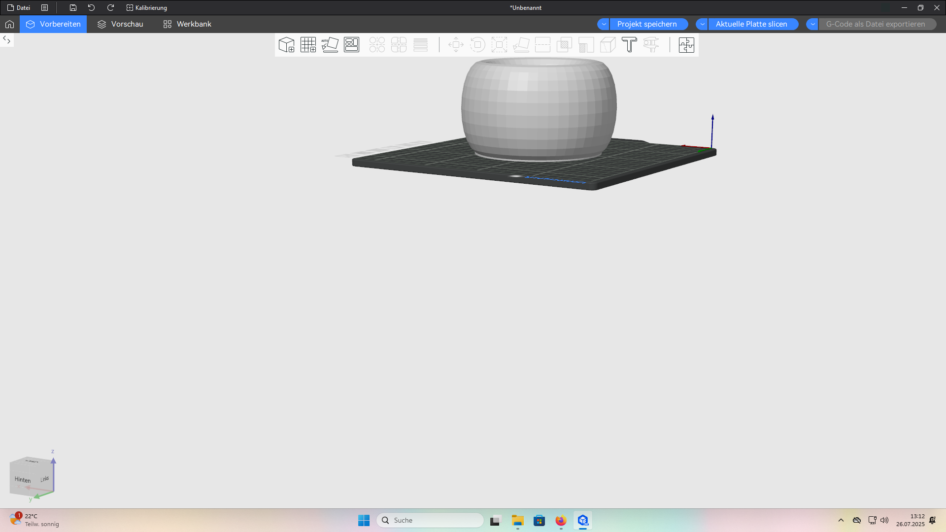
Task: Run Auto orient on objects
Action: (330, 45)
